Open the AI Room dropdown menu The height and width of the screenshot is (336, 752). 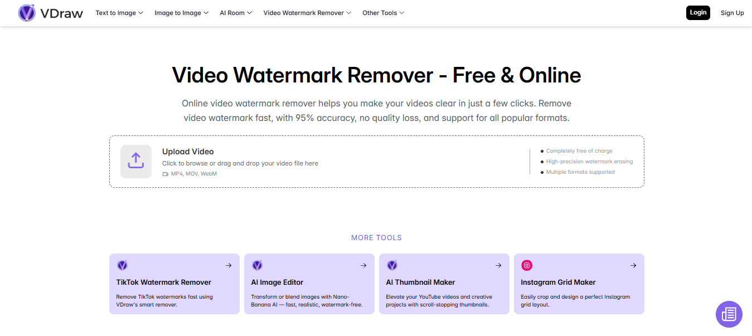tap(236, 13)
